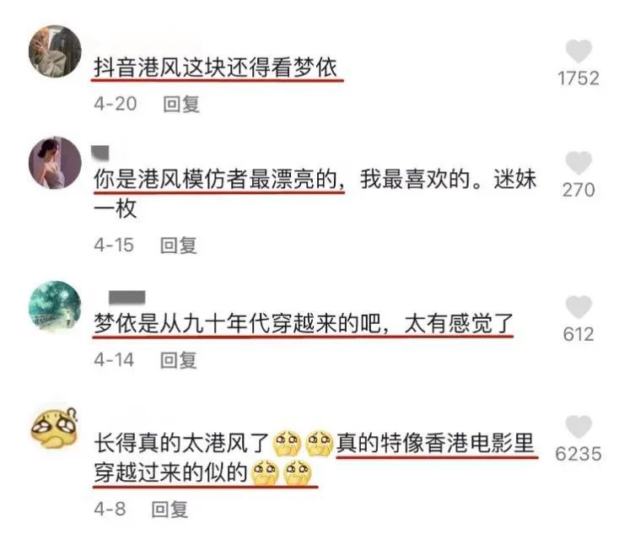Tap the blurred username above the 4-14 comment

point(127,298)
